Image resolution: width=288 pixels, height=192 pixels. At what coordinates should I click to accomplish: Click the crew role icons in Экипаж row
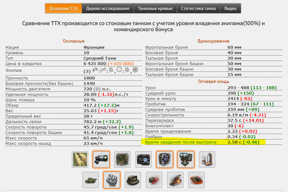(x=115, y=70)
